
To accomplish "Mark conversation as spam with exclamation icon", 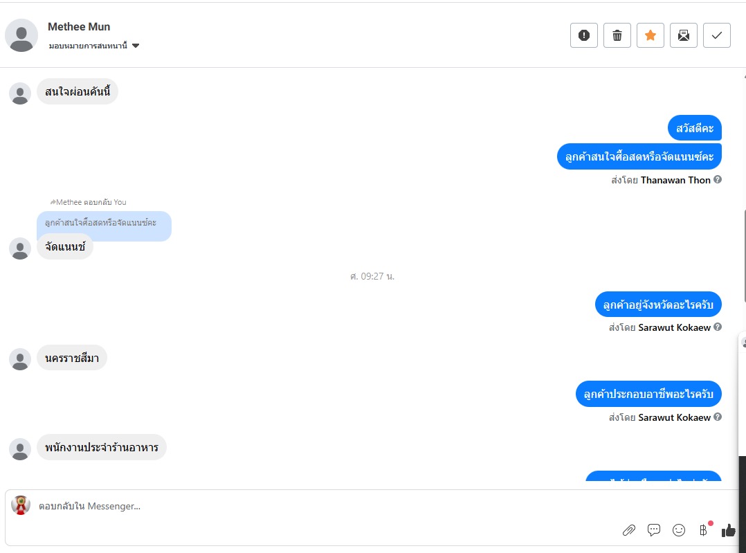I will pyautogui.click(x=584, y=35).
